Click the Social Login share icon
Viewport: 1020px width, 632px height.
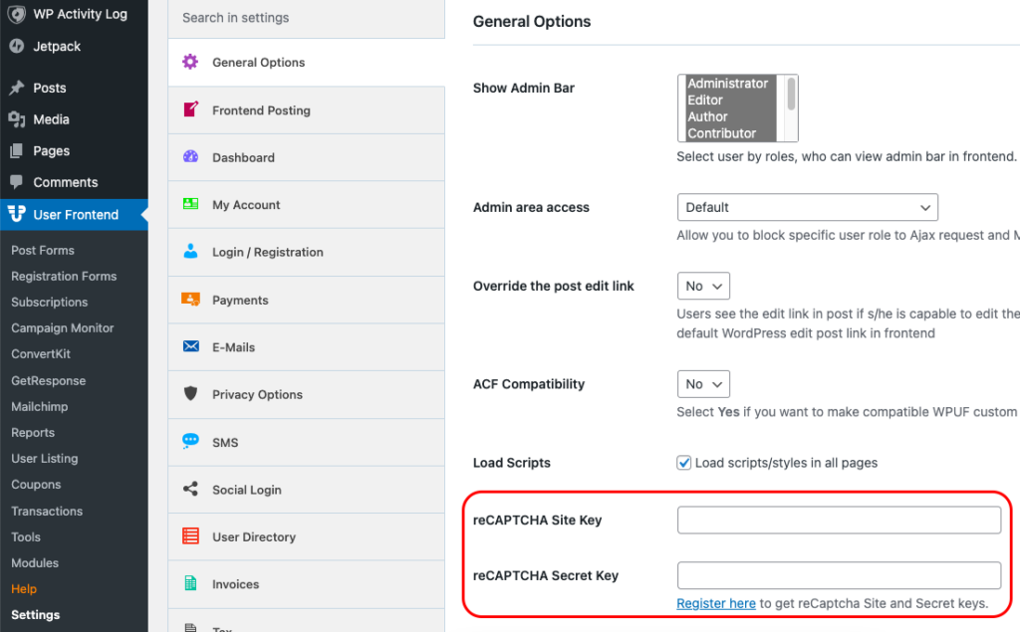coord(190,489)
